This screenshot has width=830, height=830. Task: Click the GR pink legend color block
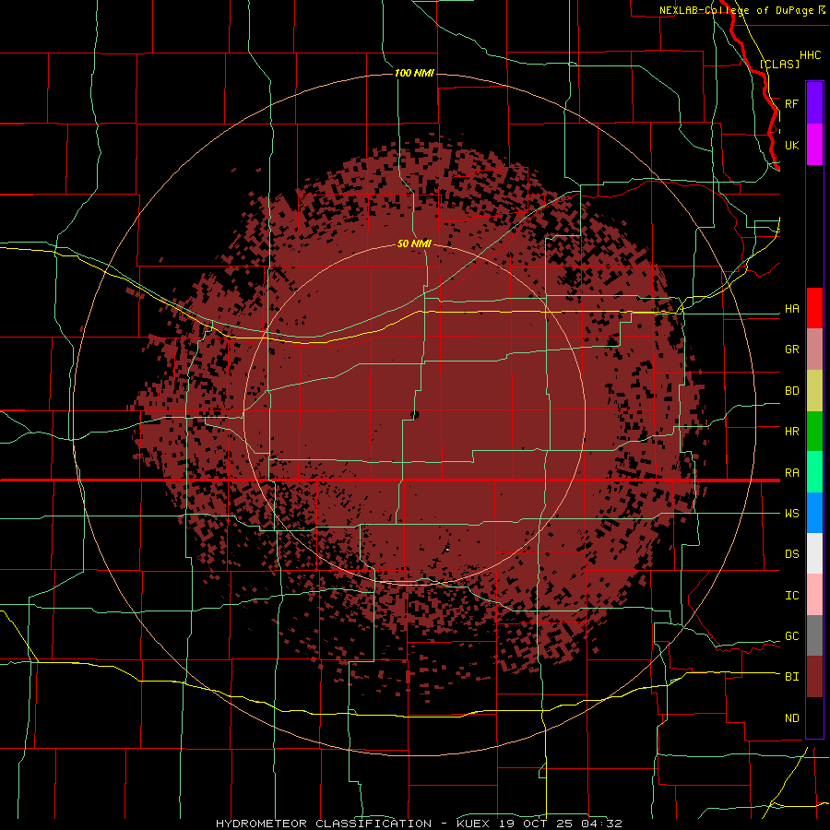pos(814,350)
